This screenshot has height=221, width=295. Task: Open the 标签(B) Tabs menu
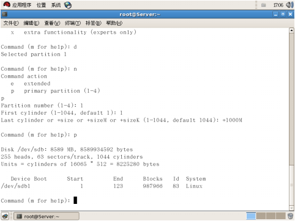tap(94, 23)
